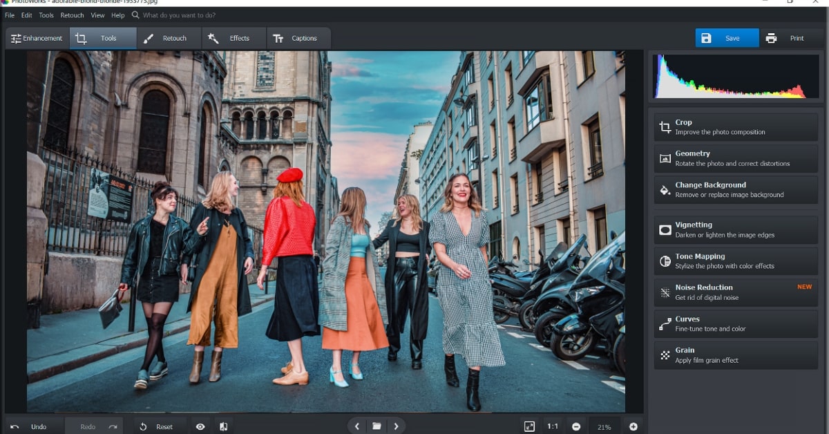Click the Redo button

(95, 426)
